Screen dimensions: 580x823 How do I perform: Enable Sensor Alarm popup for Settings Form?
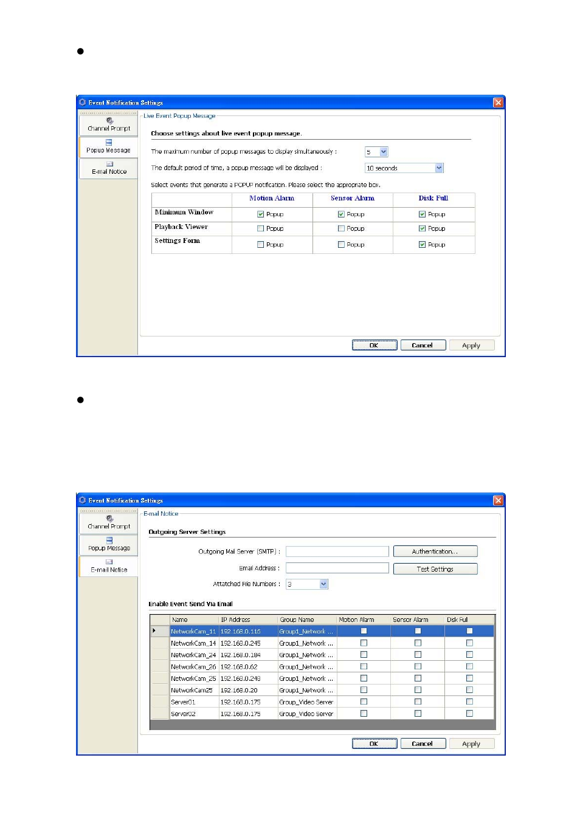click(x=341, y=244)
